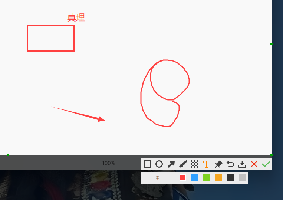Select the rectangle drawing tool
The image size is (283, 200).
click(x=147, y=164)
